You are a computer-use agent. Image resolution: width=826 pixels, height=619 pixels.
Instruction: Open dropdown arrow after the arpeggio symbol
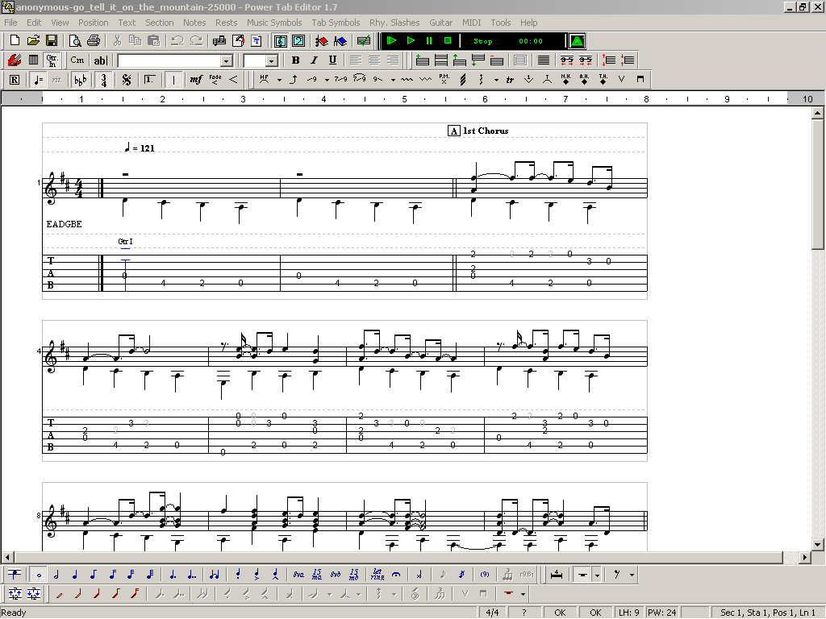tap(496, 80)
